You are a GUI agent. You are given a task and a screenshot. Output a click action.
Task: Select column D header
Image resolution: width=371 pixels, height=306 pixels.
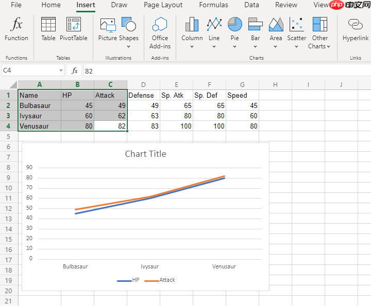(143, 84)
